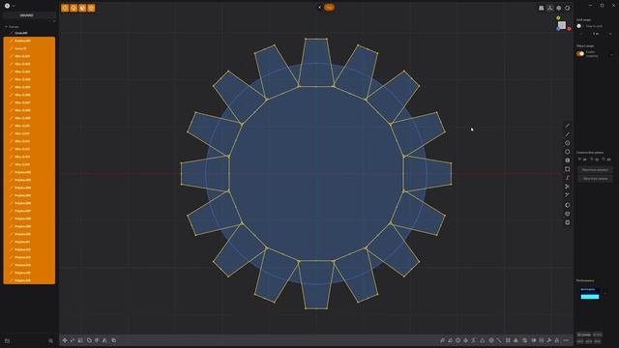Select the first orange selection-mode button, top left
This screenshot has width=619, height=348.
(65, 8)
